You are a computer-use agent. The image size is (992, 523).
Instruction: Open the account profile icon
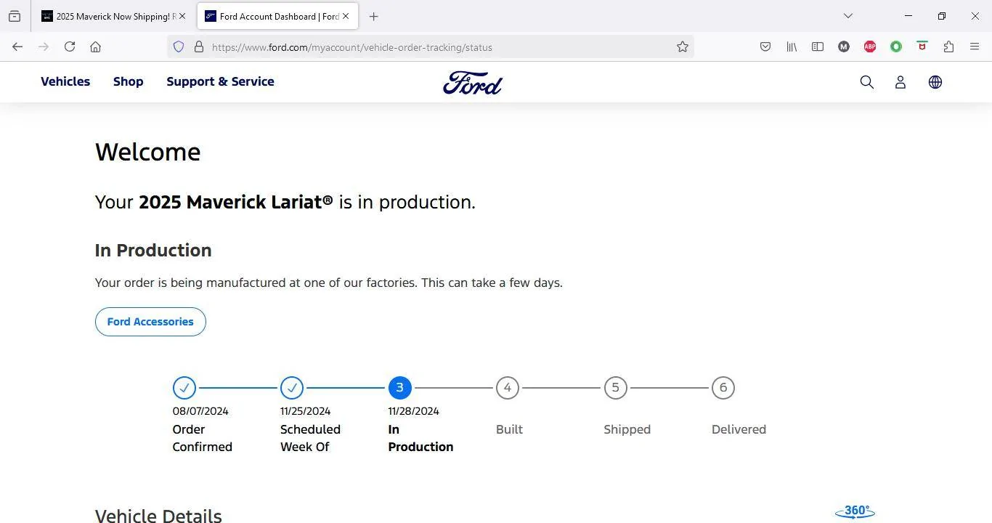(x=900, y=82)
